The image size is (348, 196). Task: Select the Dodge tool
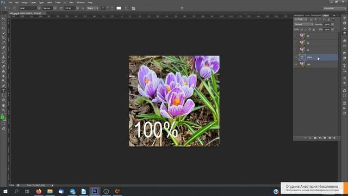coord(4,81)
